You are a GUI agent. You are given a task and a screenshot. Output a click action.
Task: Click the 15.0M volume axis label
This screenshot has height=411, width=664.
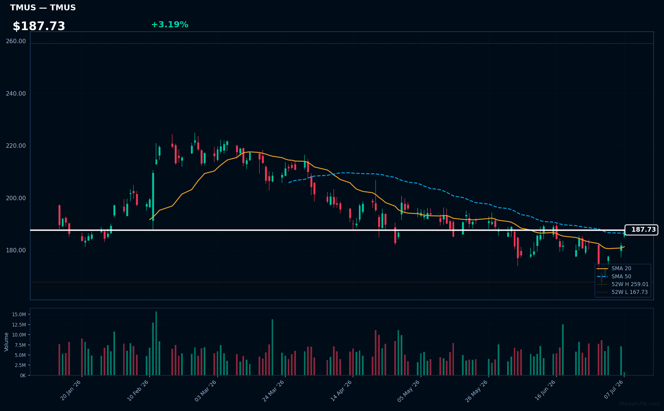[19, 315]
